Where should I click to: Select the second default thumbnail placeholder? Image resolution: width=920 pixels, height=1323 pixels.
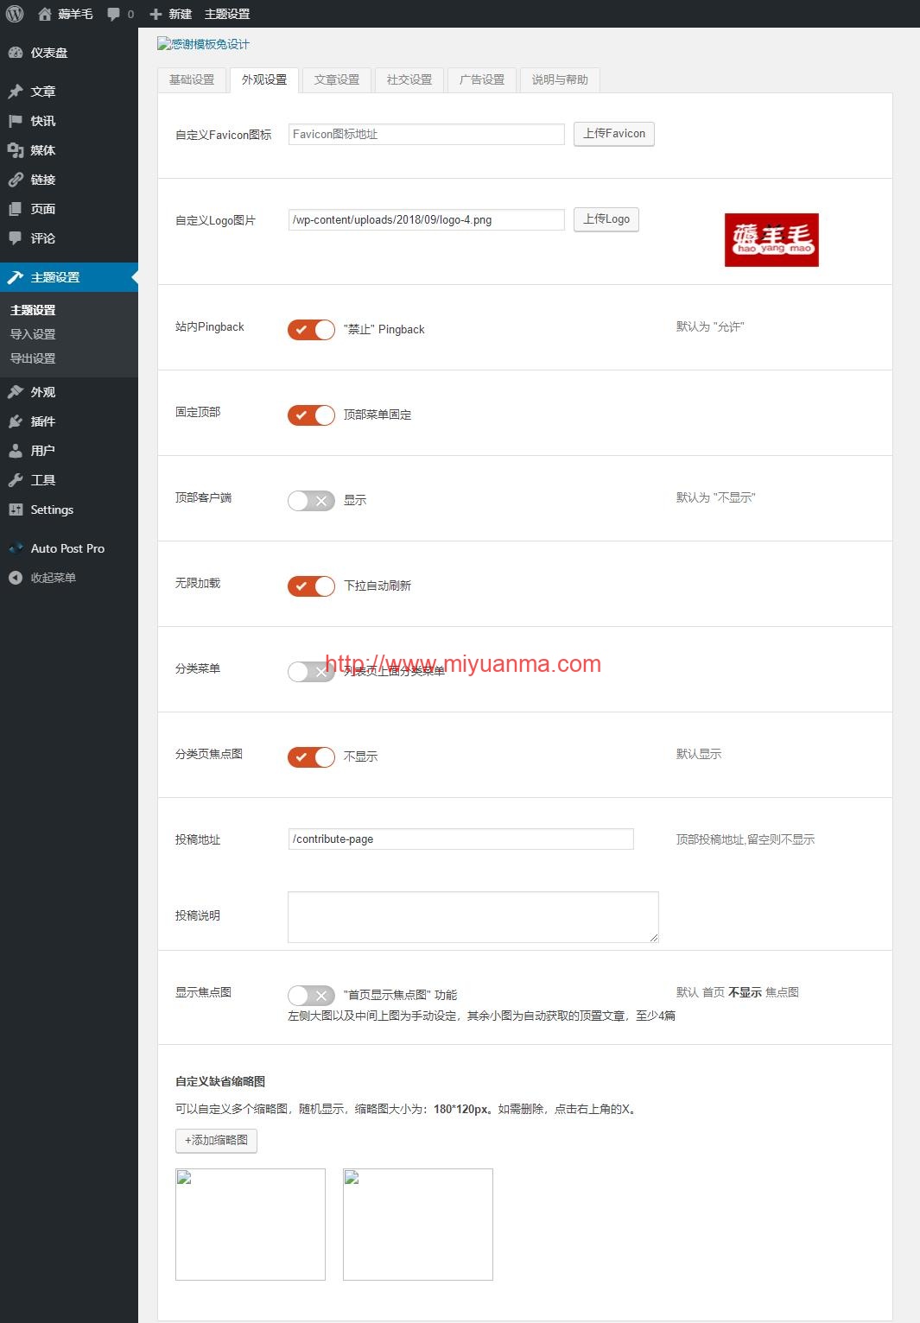click(x=418, y=1225)
